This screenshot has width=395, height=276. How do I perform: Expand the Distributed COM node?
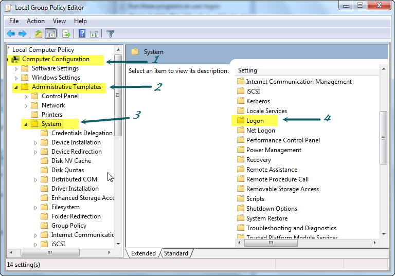click(x=36, y=180)
